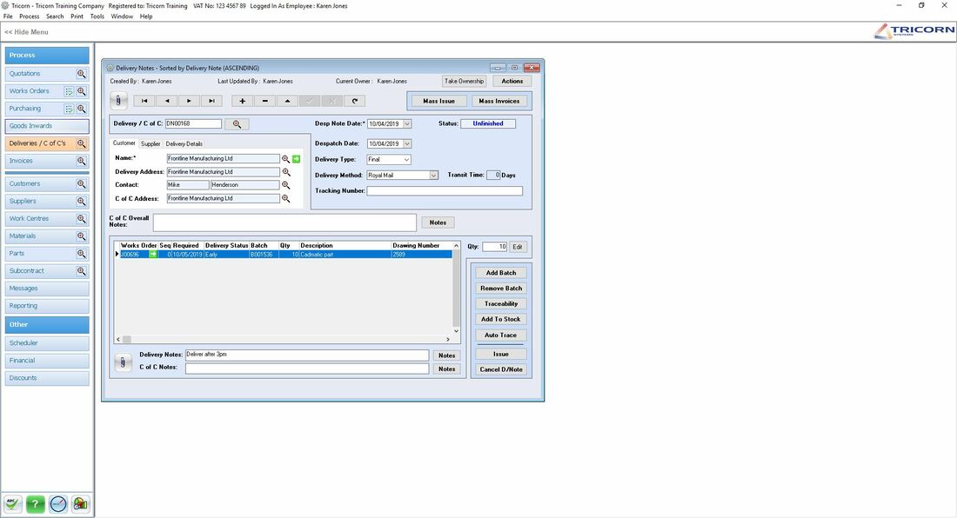The image size is (957, 518).
Task: Go to previous delivery note record
Action: pyautogui.click(x=167, y=101)
